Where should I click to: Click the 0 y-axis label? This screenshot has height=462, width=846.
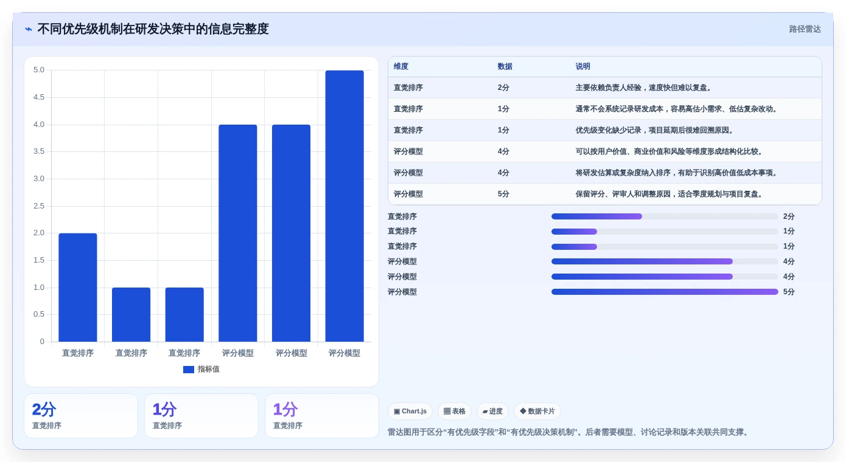(x=42, y=342)
